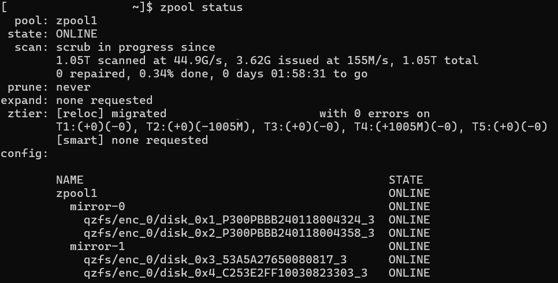
Task: Click the ONLINE value beside 'state:'
Action: tap(76, 33)
